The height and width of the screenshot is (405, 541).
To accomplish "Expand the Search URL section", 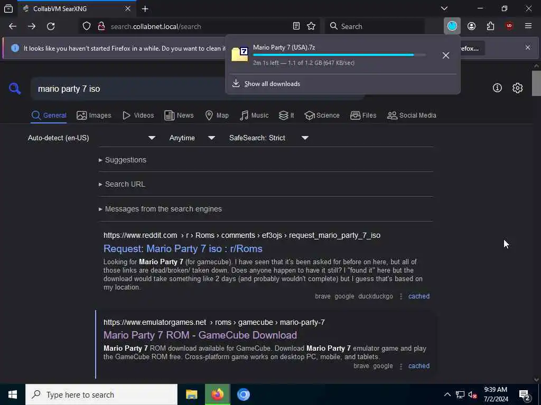I will pos(122,184).
